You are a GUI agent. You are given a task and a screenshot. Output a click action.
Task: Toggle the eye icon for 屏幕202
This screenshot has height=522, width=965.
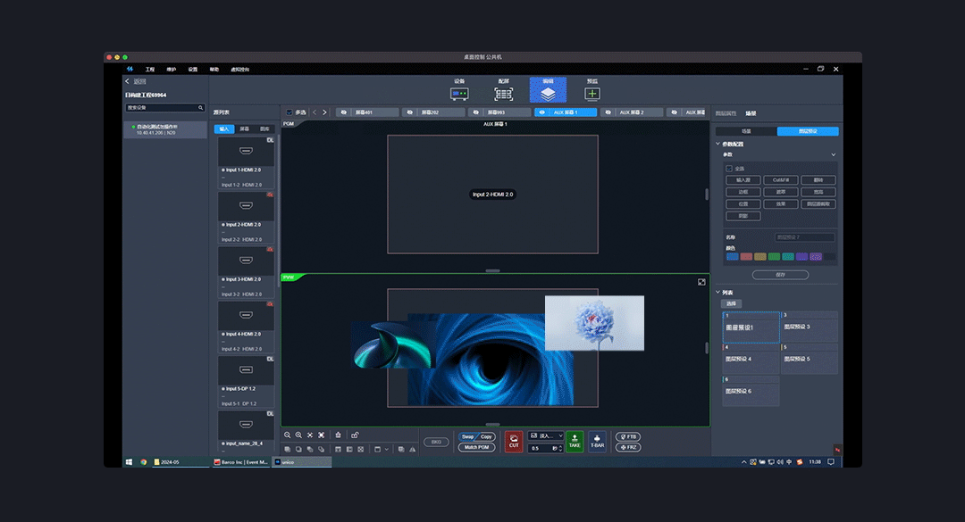pyautogui.click(x=410, y=112)
